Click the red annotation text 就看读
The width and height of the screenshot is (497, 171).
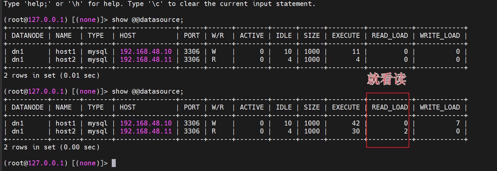coord(387,79)
